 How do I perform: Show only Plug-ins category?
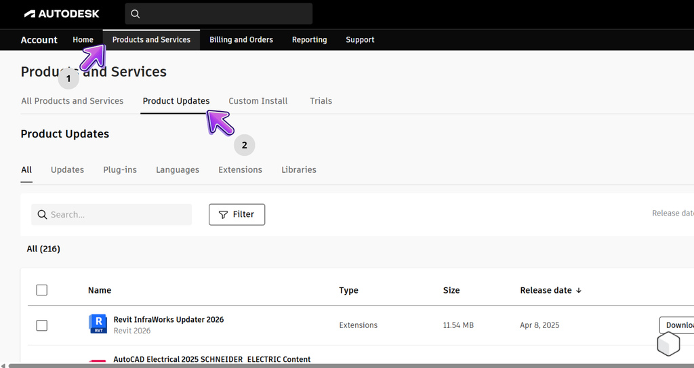[x=120, y=170]
